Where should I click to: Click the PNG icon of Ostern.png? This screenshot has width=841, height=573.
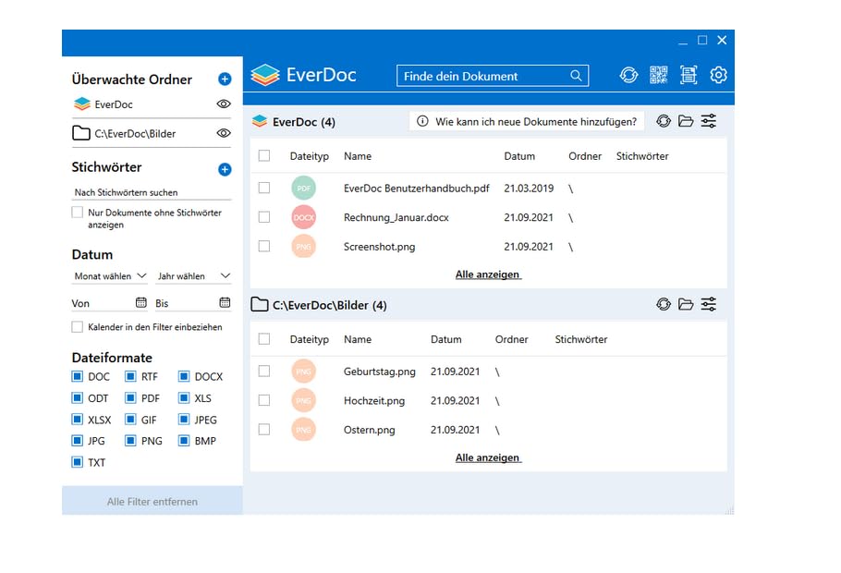(x=303, y=430)
